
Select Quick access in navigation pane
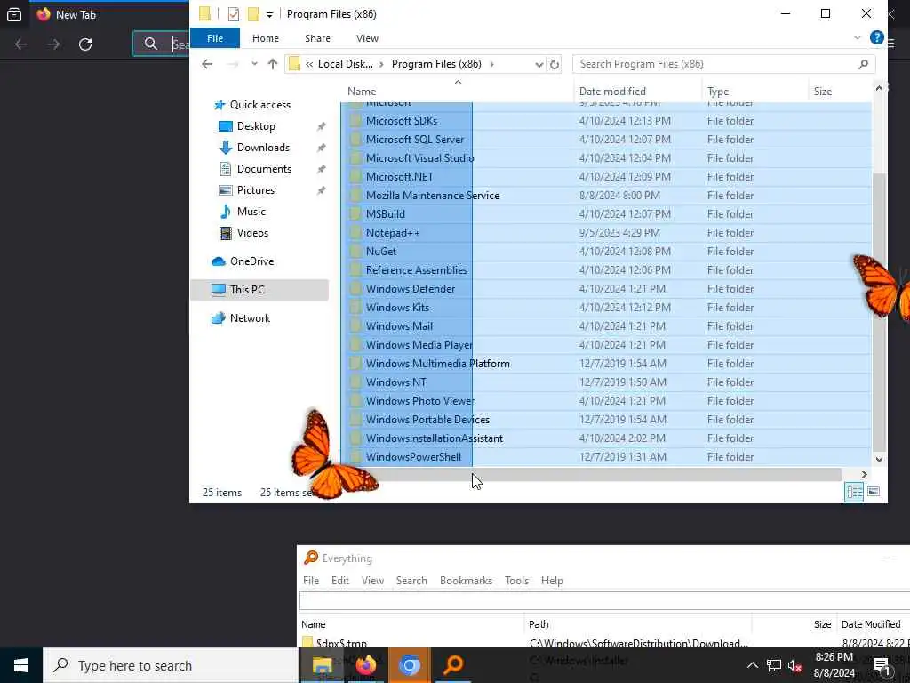tap(259, 105)
